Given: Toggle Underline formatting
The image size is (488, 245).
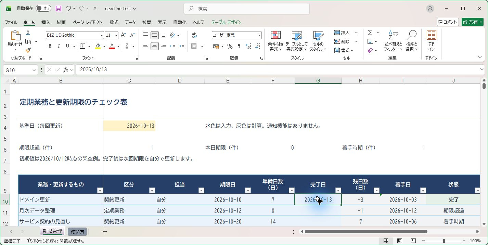Looking at the screenshot, I should click(x=68, y=46).
